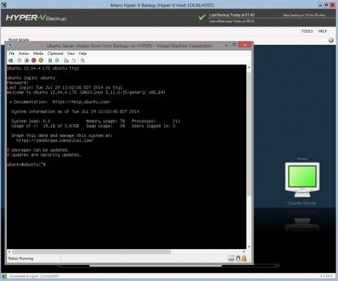The height and width of the screenshot is (281, 338).
Task: Click 'Booted' label above monitor
Action: coord(302,159)
